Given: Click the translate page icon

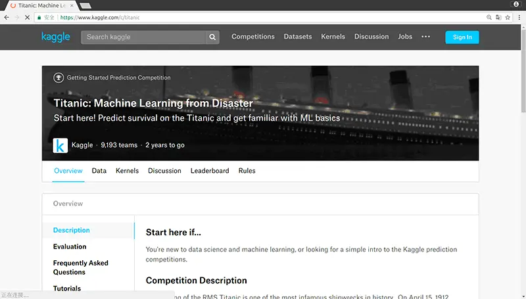Looking at the screenshot, I should coord(498,18).
